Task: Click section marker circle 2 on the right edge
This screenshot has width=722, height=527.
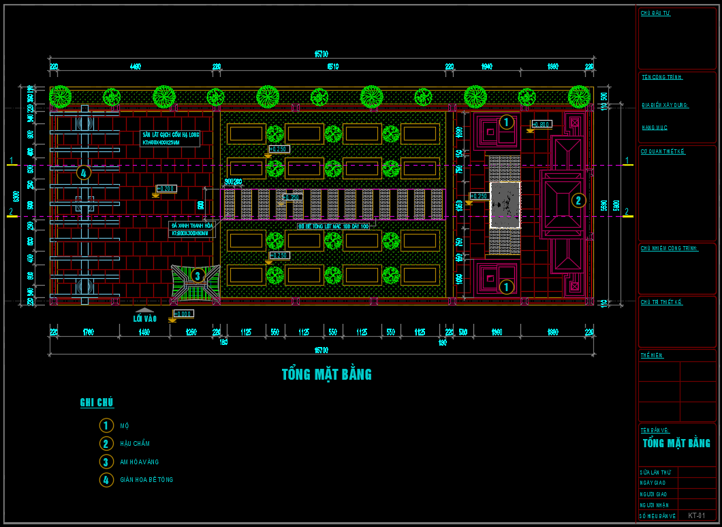Action: [627, 211]
